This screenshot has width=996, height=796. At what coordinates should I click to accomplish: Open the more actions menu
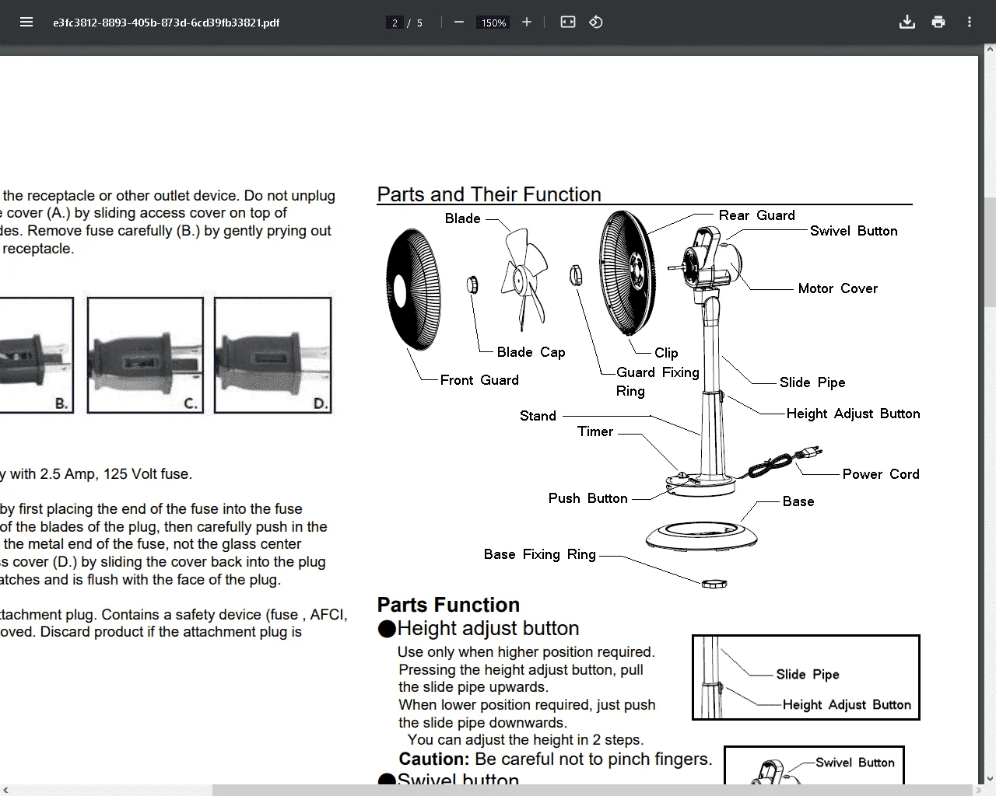(x=970, y=22)
